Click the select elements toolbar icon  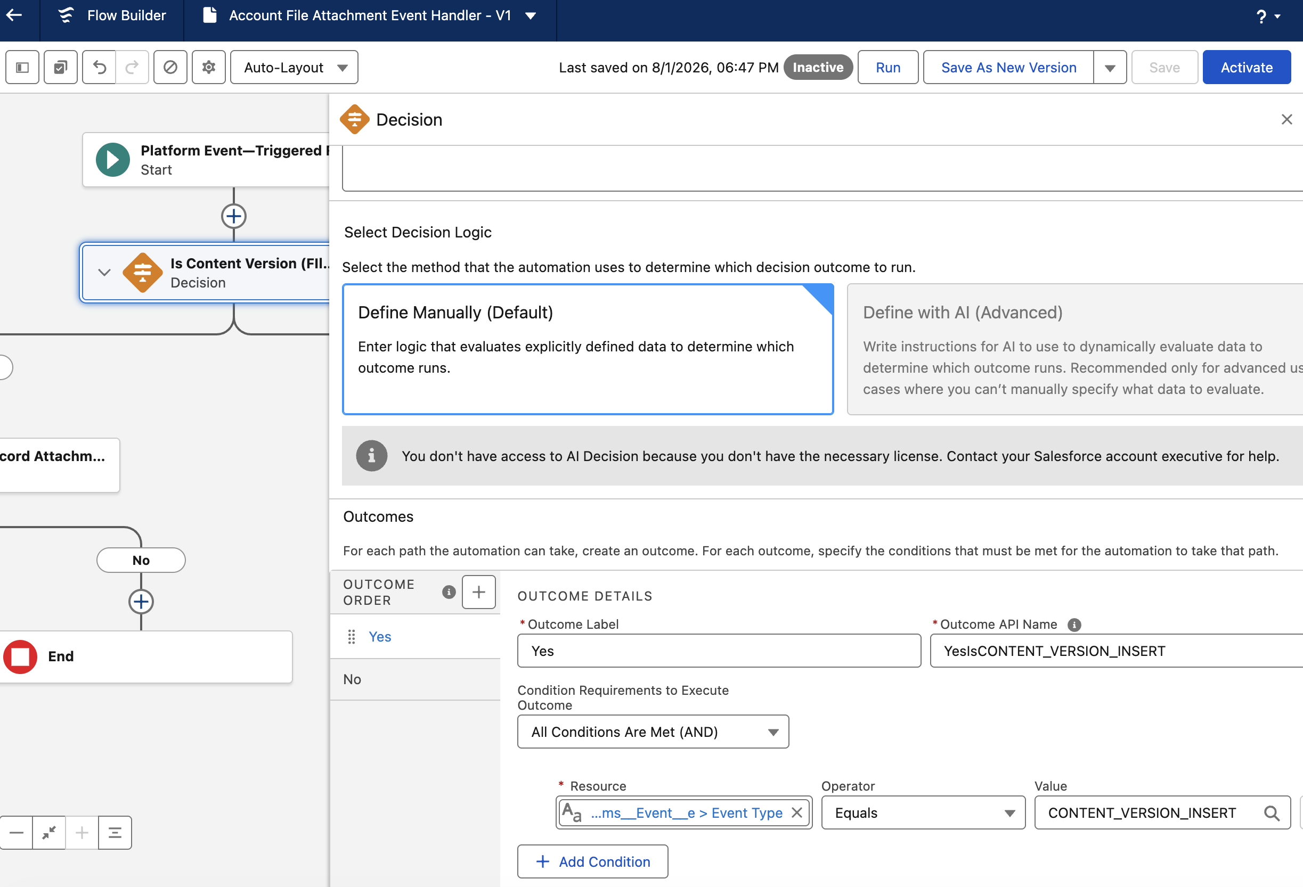[61, 67]
